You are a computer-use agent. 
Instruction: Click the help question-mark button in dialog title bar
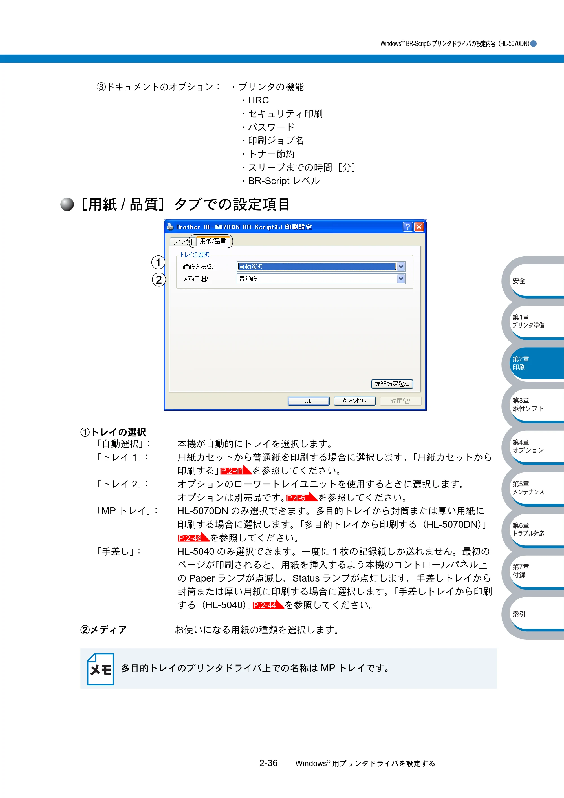(x=407, y=227)
